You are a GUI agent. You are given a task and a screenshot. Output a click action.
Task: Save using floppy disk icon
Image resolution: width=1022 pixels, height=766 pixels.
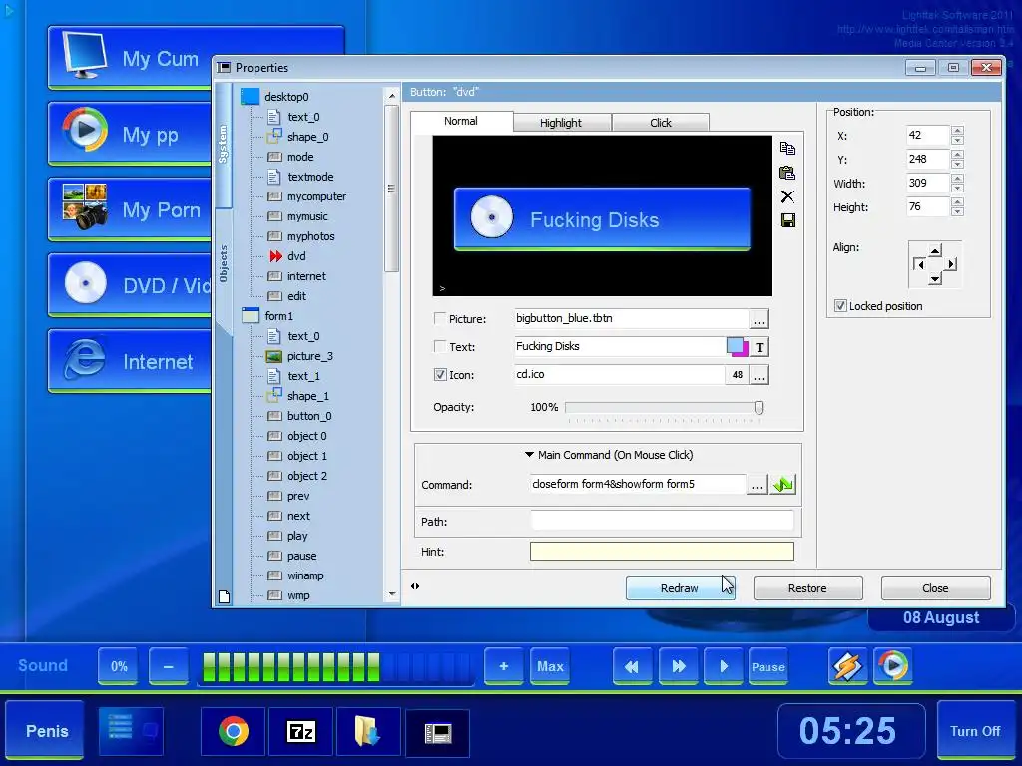(x=787, y=220)
